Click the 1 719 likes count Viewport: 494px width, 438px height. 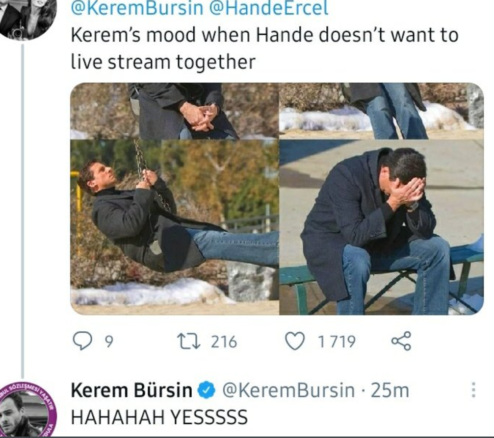(x=337, y=341)
